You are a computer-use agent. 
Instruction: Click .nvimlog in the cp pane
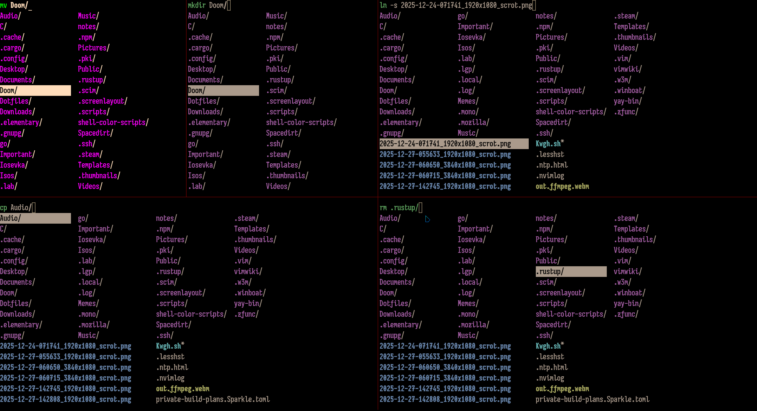pyautogui.click(x=170, y=378)
